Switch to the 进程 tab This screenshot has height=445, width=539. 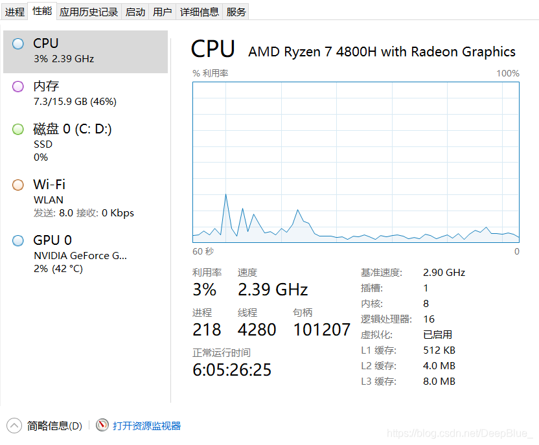(15, 12)
